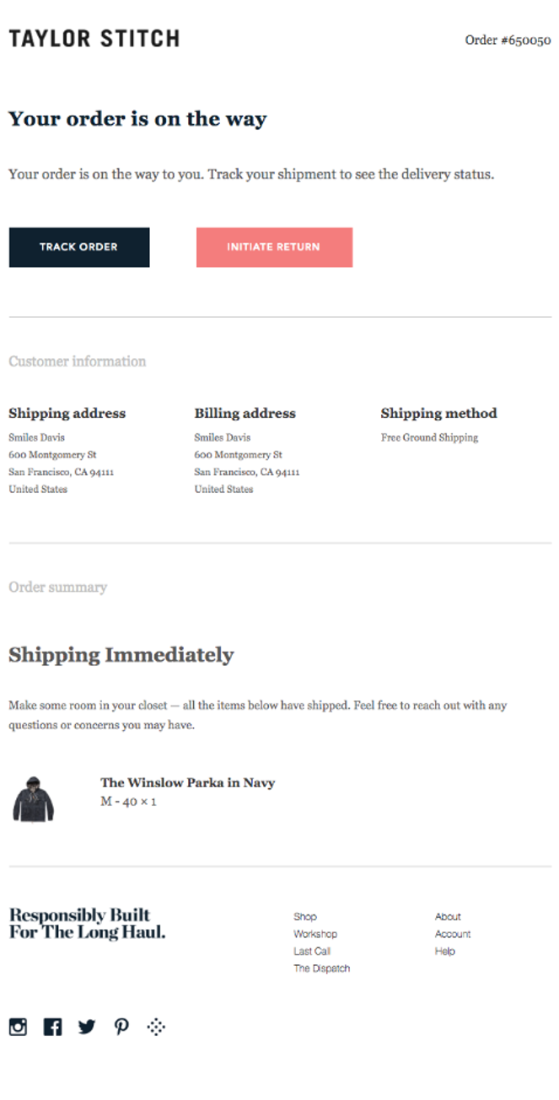Go to the Account link

453,933
